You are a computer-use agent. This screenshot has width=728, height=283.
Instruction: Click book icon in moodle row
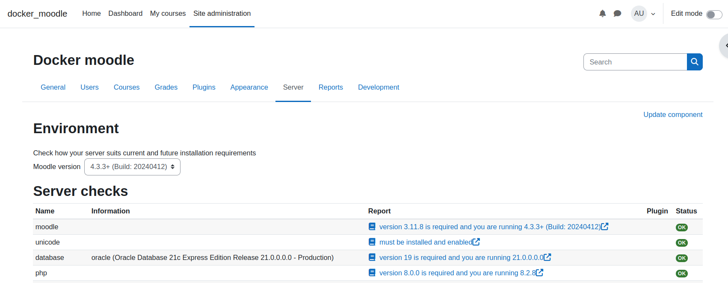pos(372,227)
